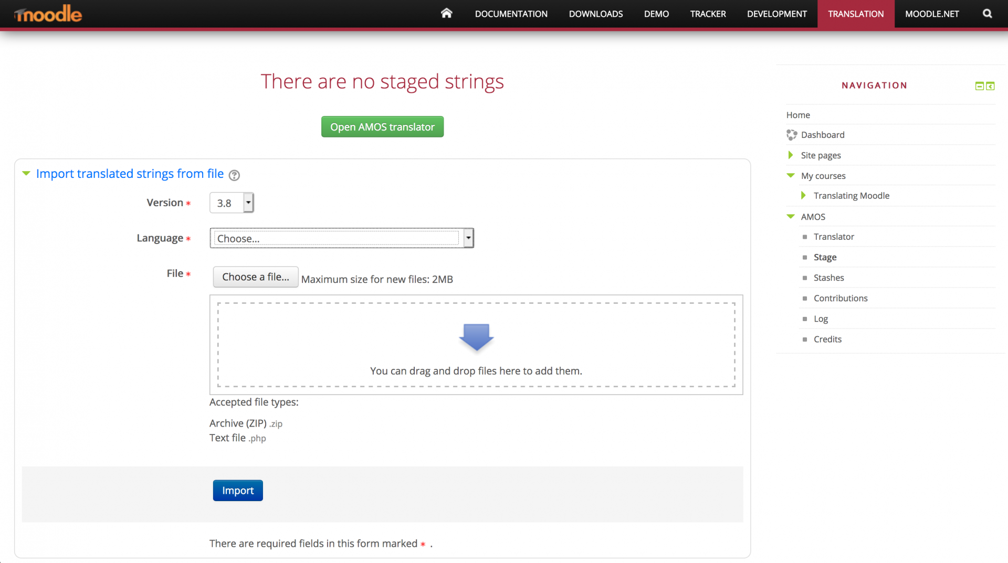Open the Contributions link
Viewport: 1008px width, 563px height.
point(841,298)
